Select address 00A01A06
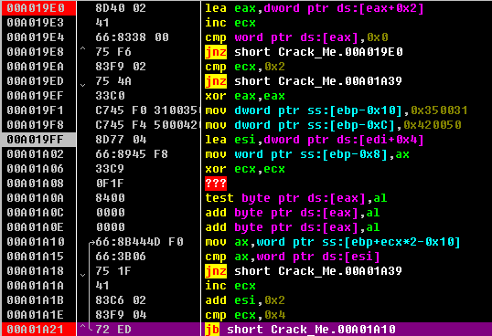492x336 pixels. pyautogui.click(x=36, y=169)
